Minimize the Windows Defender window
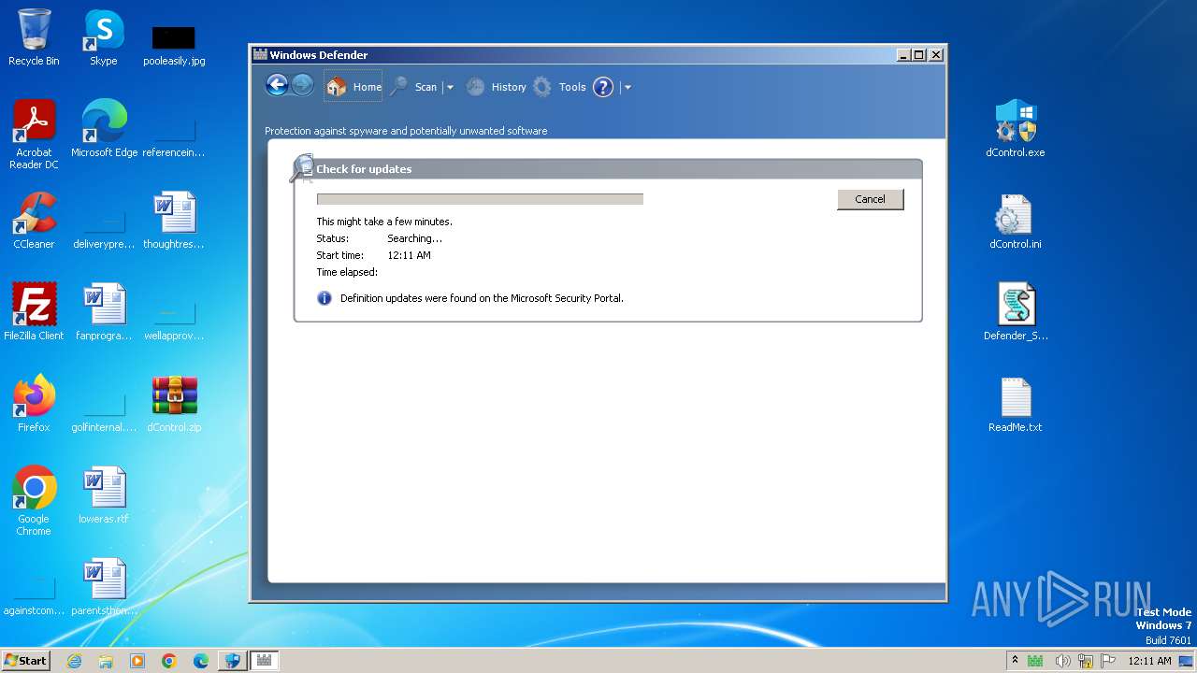This screenshot has height=673, width=1197. [x=903, y=55]
